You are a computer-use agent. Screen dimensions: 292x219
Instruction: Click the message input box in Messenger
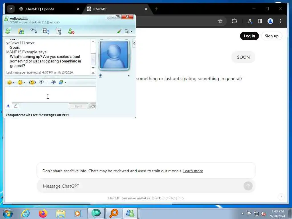pyautogui.click(x=50, y=94)
